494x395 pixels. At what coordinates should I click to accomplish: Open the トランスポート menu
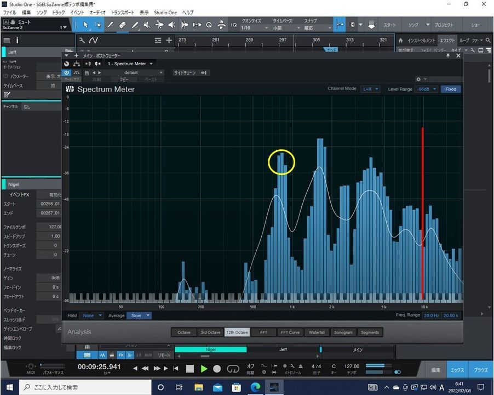(x=122, y=13)
